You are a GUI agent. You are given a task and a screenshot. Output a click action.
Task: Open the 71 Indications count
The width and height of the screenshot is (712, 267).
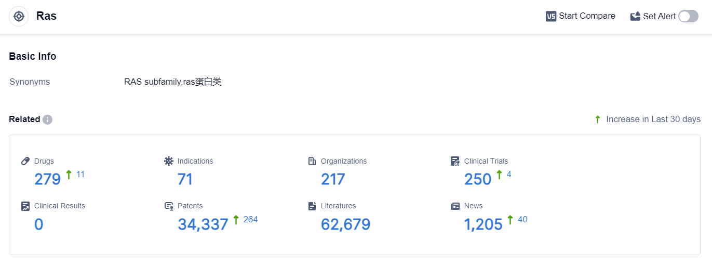[x=185, y=179]
